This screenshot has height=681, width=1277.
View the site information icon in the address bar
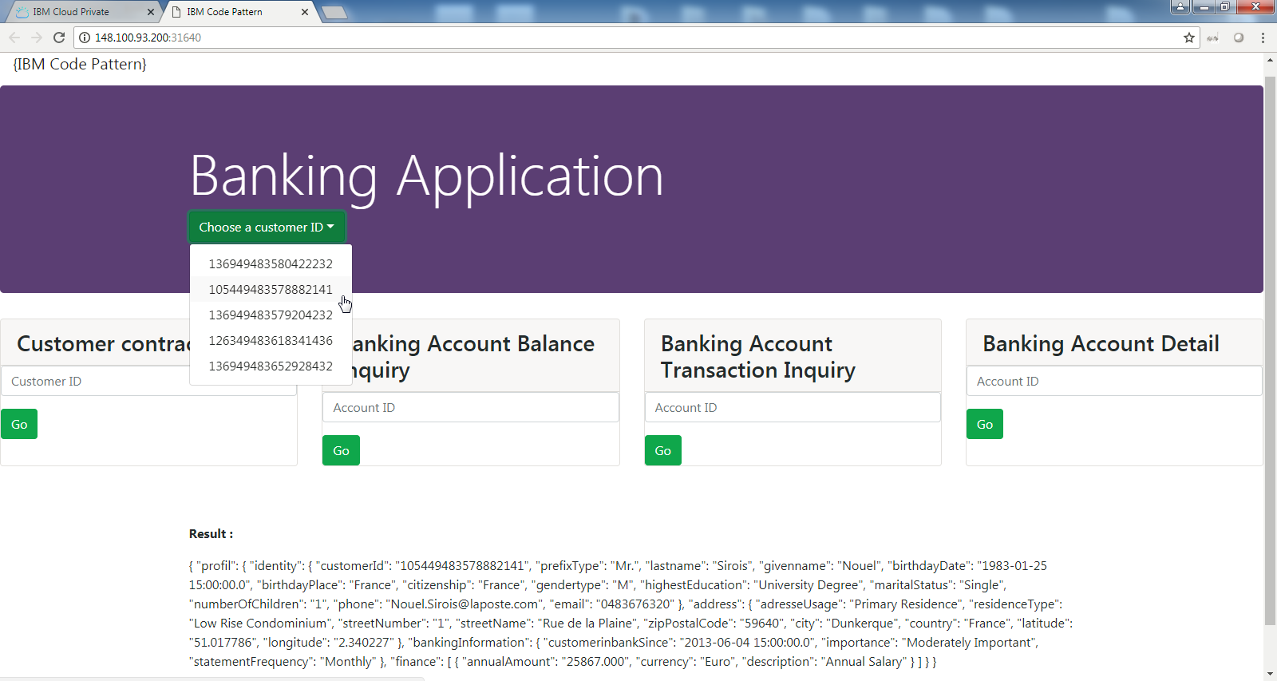(85, 38)
